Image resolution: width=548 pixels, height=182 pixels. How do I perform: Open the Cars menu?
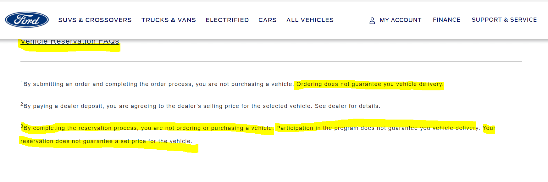268,20
